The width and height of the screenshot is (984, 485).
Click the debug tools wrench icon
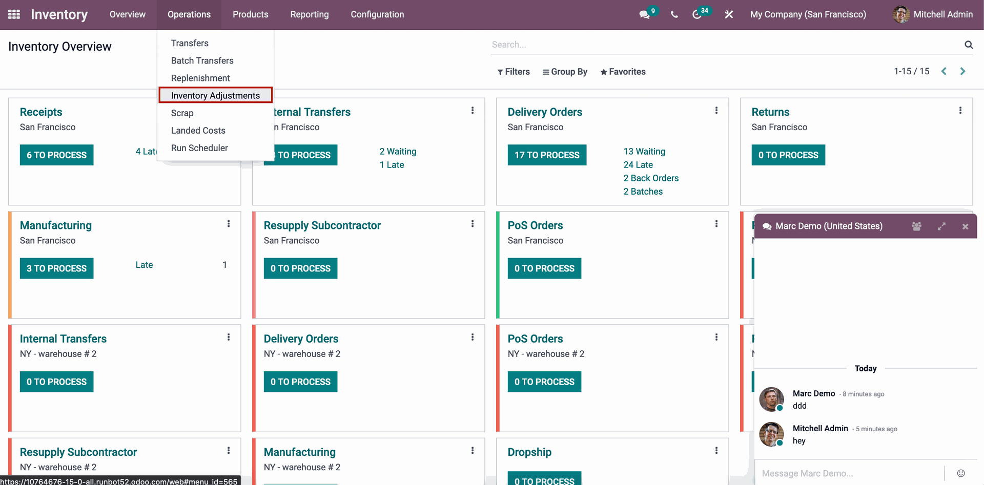tap(729, 14)
